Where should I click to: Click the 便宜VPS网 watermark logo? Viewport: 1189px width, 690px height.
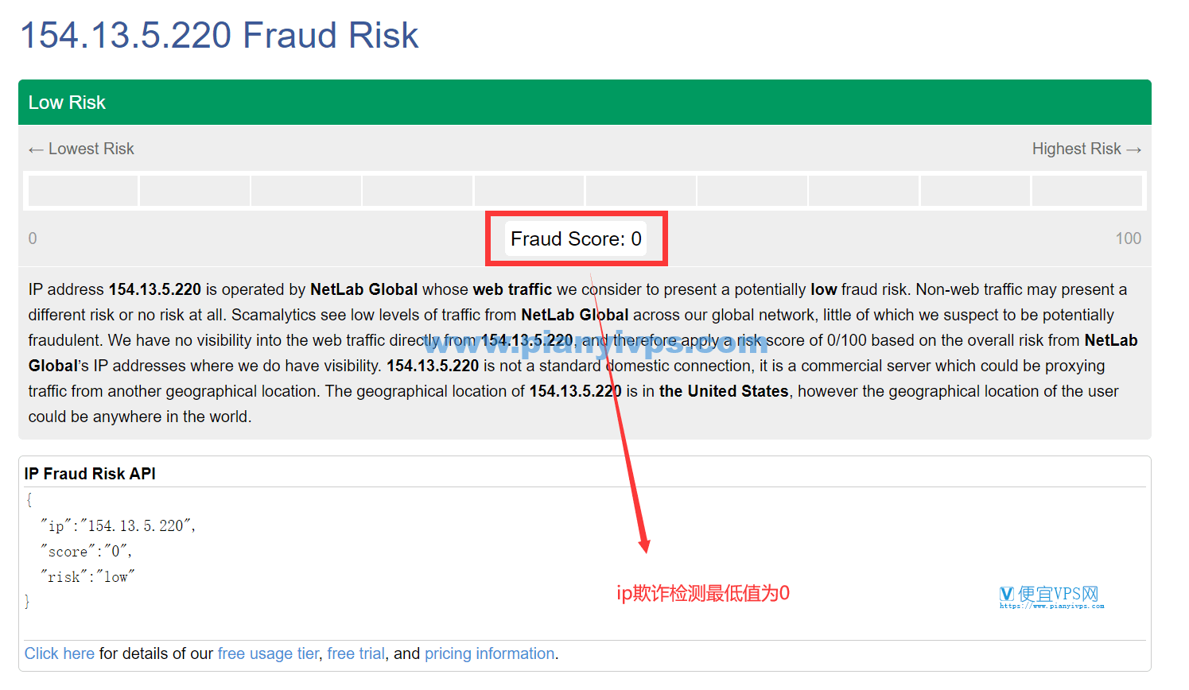[1051, 597]
